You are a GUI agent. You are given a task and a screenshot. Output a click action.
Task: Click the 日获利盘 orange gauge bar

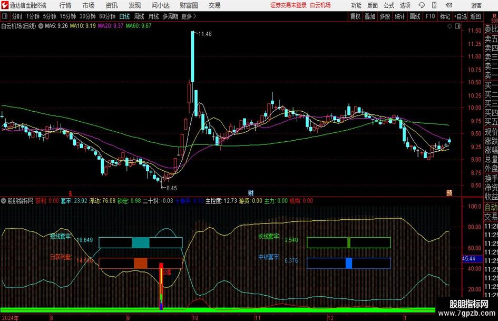click(x=140, y=264)
